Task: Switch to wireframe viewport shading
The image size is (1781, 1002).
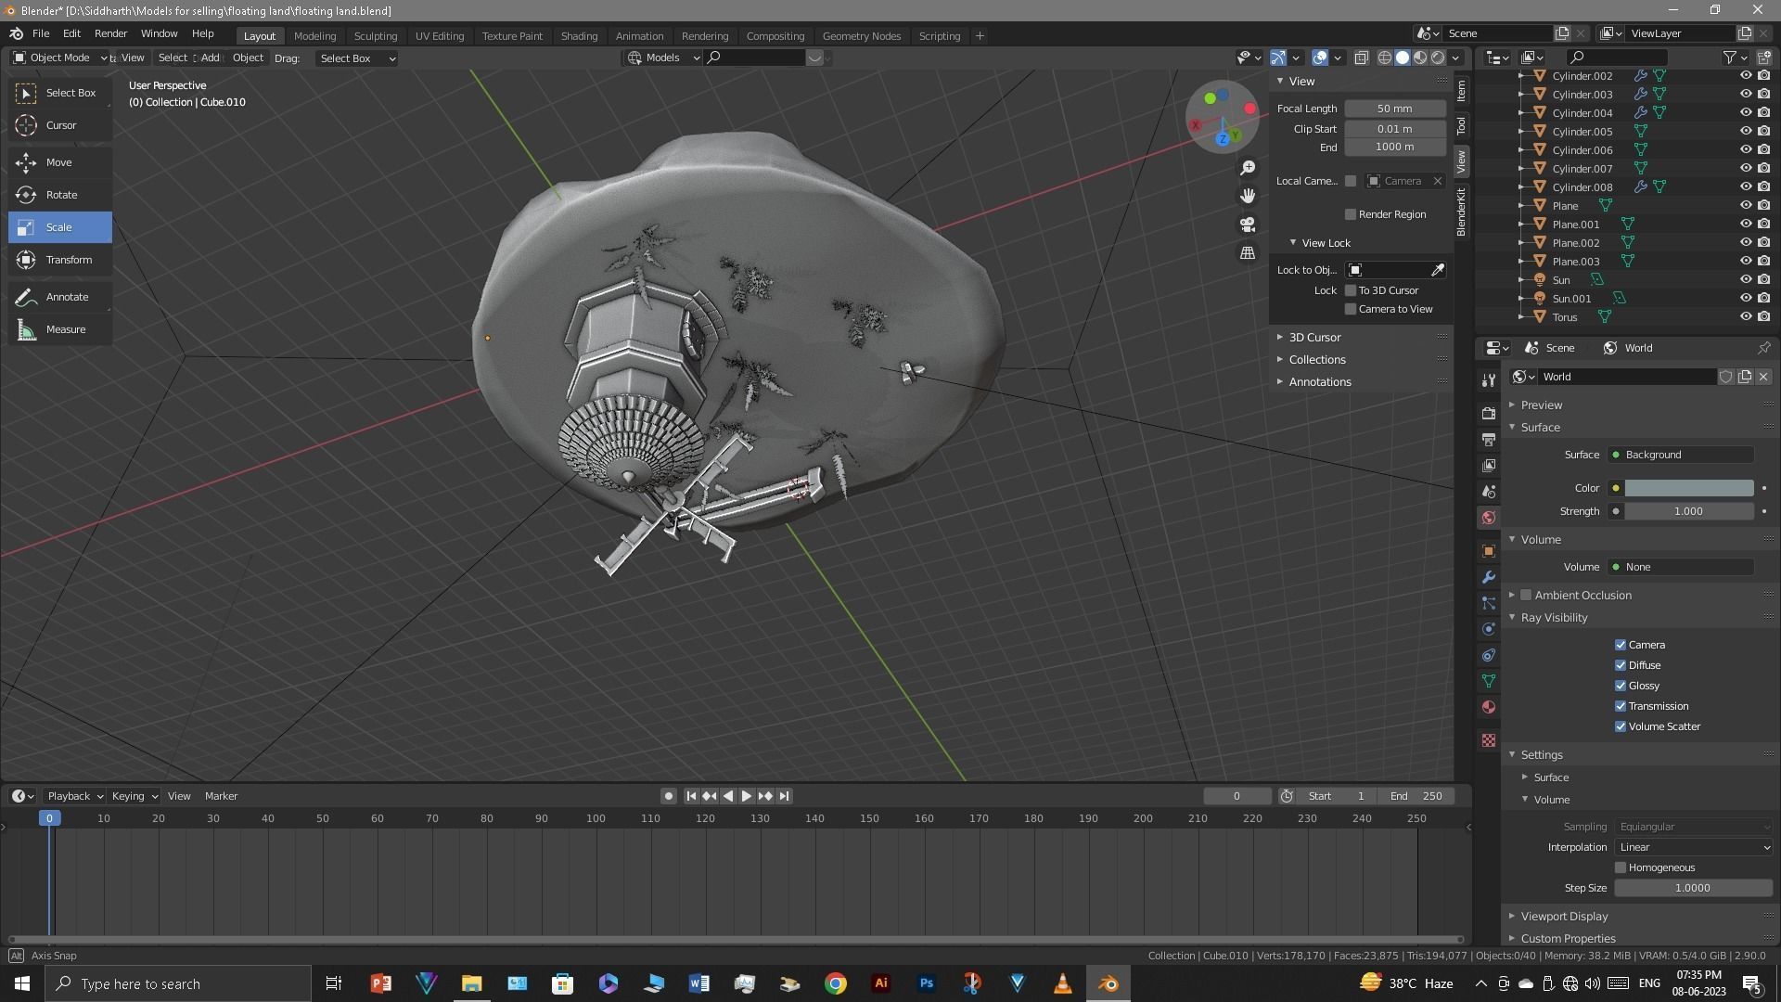Action: [1385, 58]
